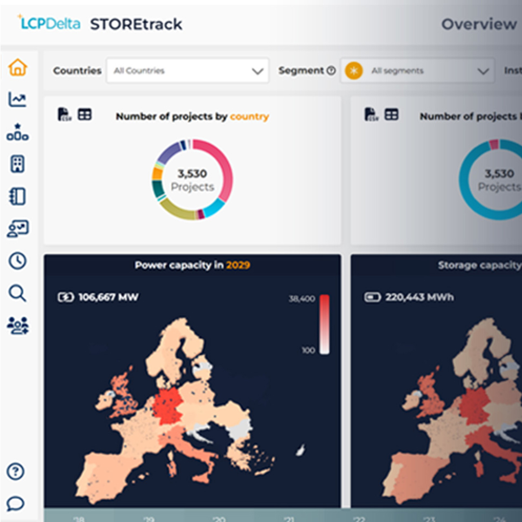Open the clock history icon in the sidebar
This screenshot has width=522, height=522.
click(x=18, y=261)
